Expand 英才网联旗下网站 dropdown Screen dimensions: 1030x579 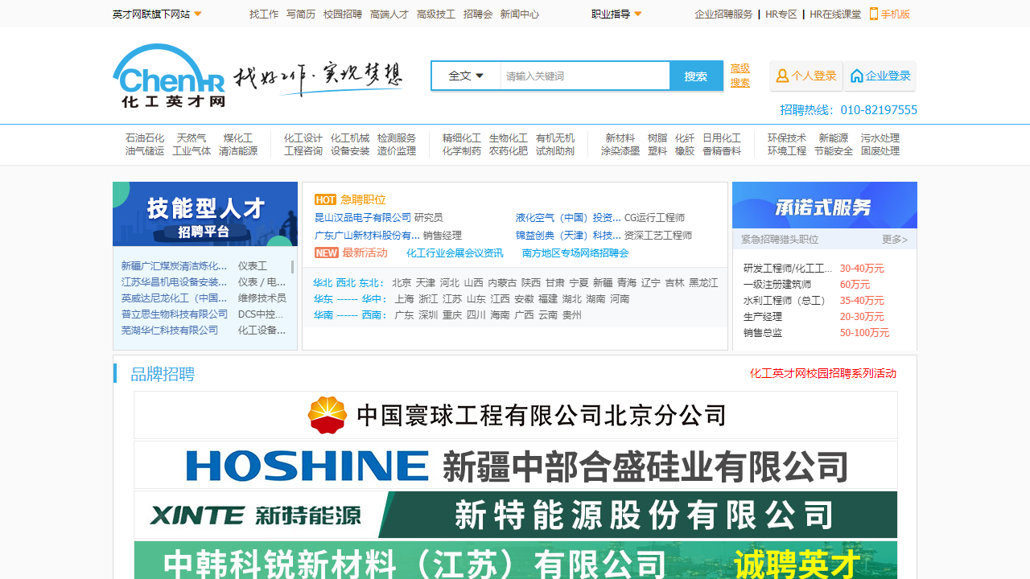click(157, 14)
